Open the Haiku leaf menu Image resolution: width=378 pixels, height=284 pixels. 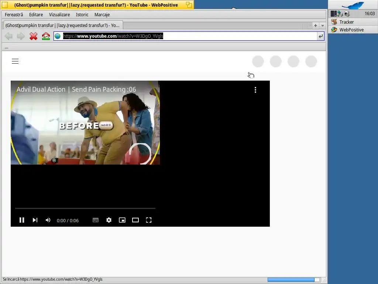(x=353, y=5)
